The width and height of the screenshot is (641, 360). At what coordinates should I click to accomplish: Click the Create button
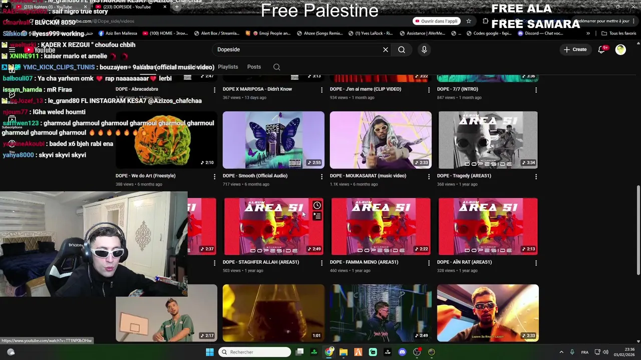pyautogui.click(x=575, y=49)
